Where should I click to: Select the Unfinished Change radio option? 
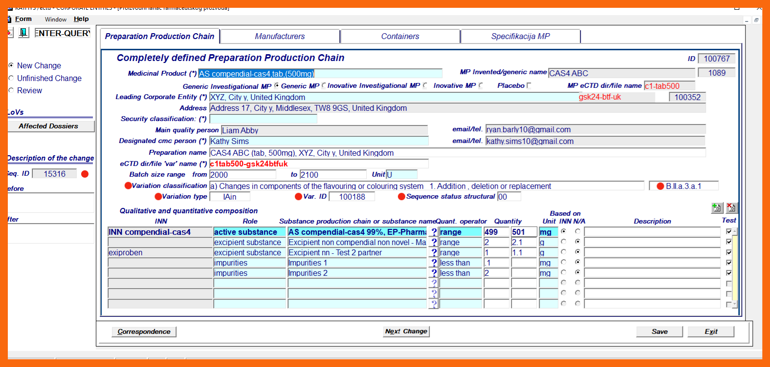tap(11, 78)
